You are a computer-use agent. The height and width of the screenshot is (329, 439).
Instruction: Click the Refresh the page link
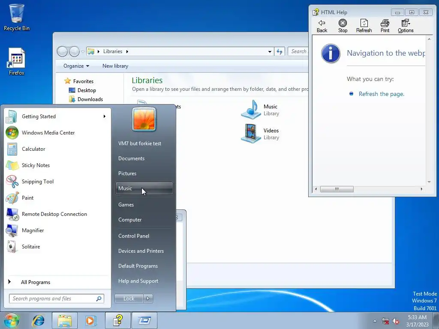[381, 94]
